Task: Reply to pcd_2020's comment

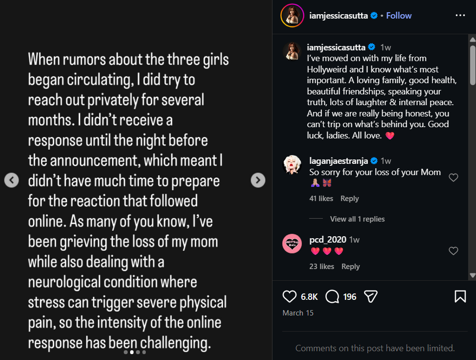Action: tap(350, 267)
